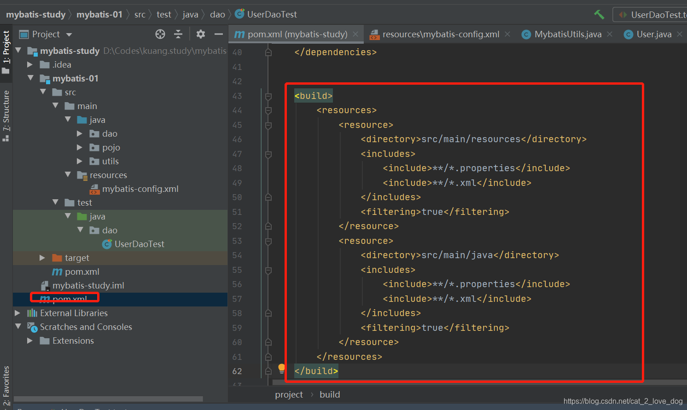Close the pom.xml (mybatis-study) tab
Viewport: 687px width, 410px height.
pos(355,34)
